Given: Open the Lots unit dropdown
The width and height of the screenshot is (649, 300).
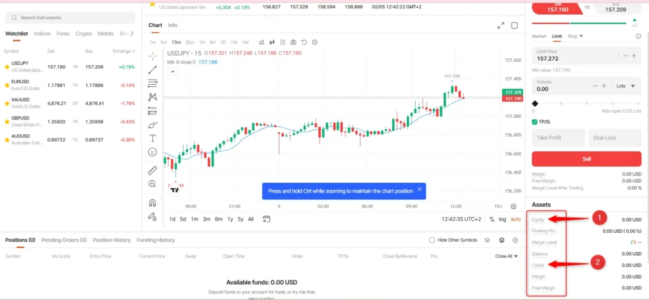Looking at the screenshot, I should [626, 86].
